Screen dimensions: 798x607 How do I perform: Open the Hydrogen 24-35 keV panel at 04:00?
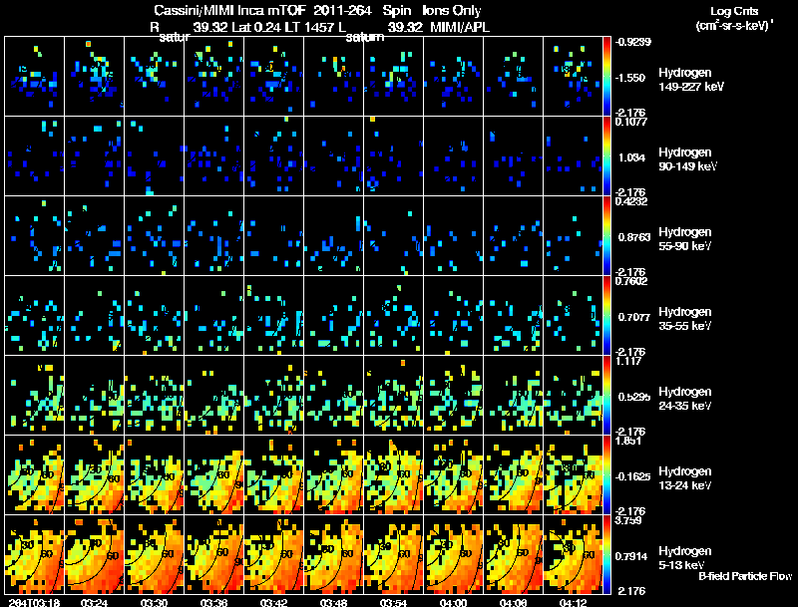point(454,396)
